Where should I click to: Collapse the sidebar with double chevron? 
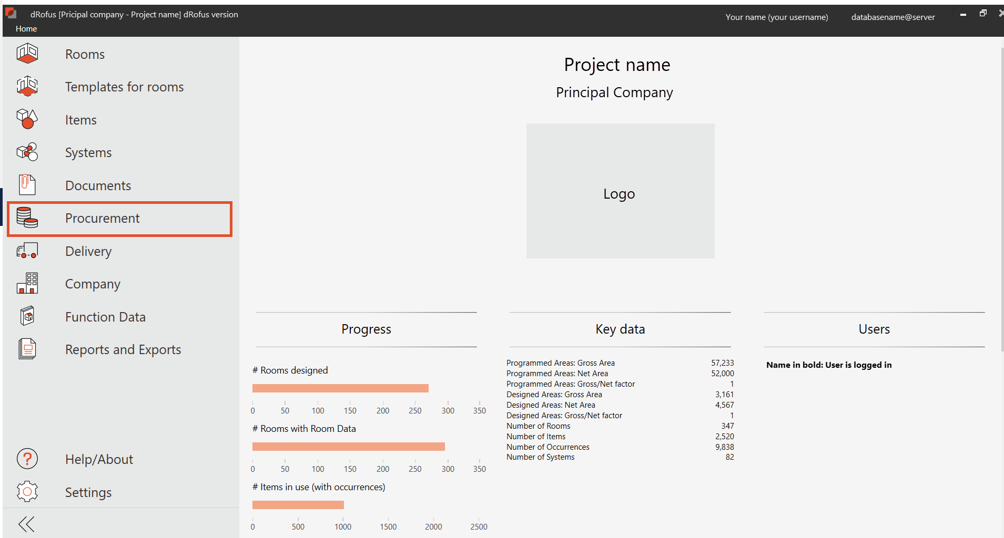click(x=26, y=524)
